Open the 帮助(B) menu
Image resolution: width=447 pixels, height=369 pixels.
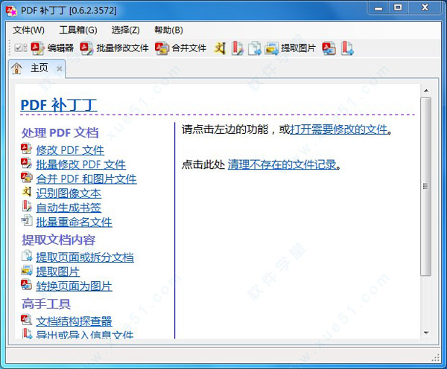(168, 30)
